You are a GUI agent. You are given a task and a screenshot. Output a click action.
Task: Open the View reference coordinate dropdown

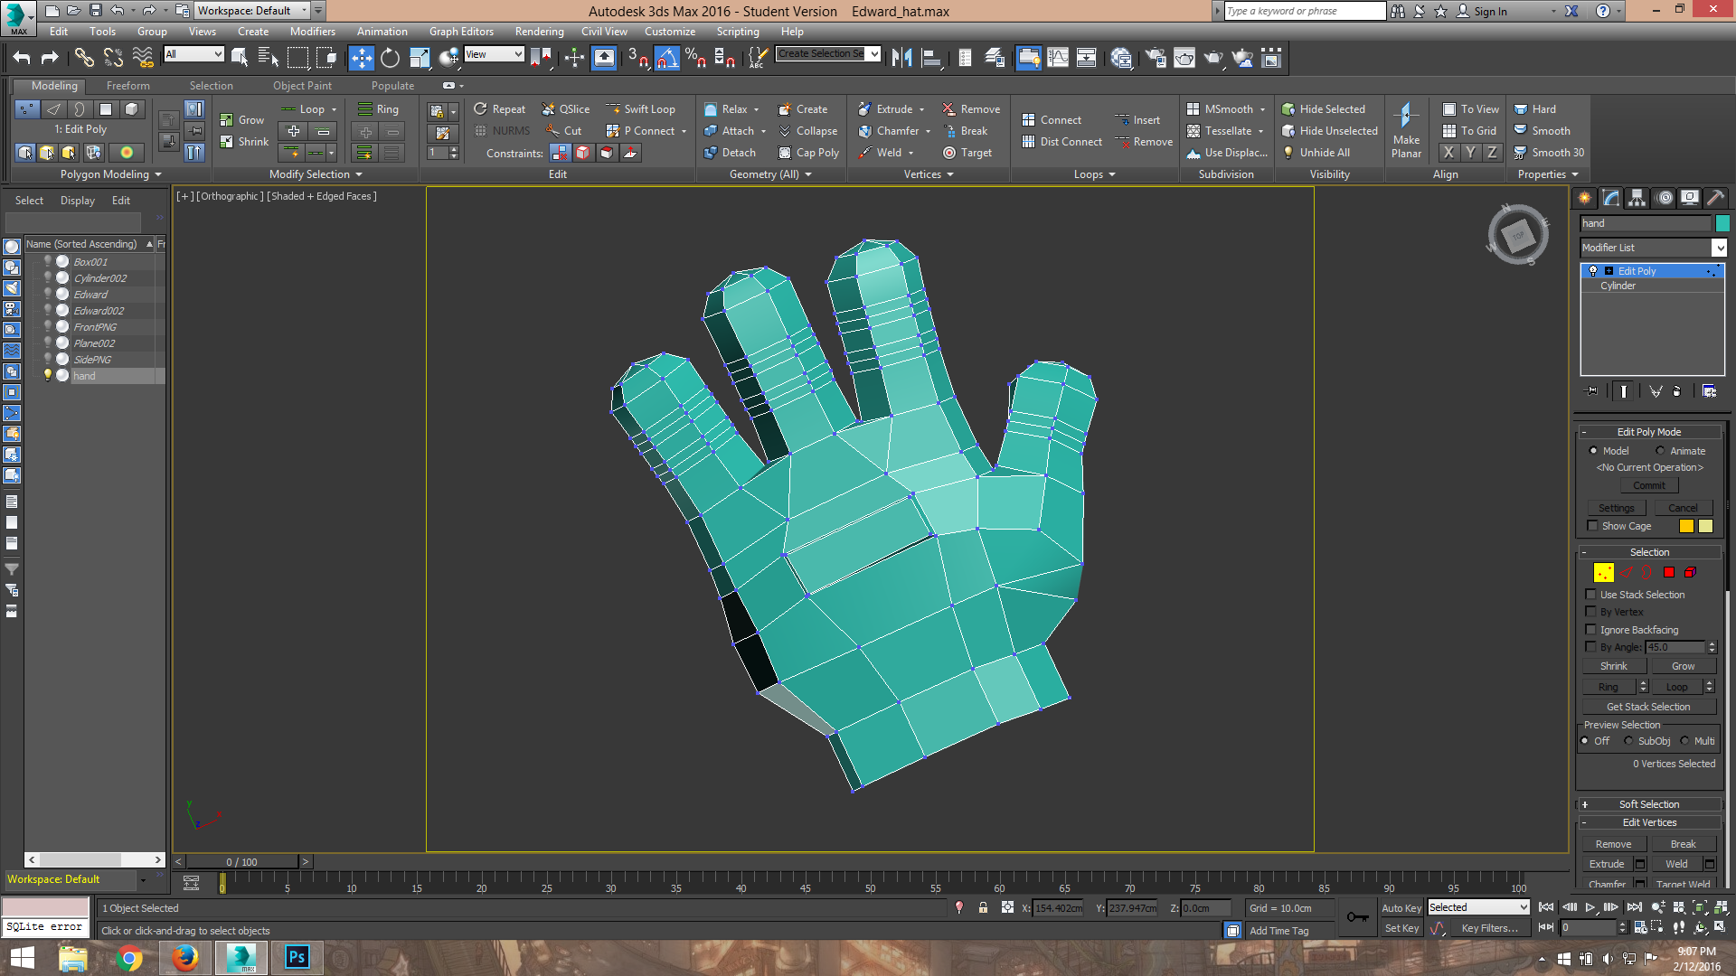click(494, 54)
